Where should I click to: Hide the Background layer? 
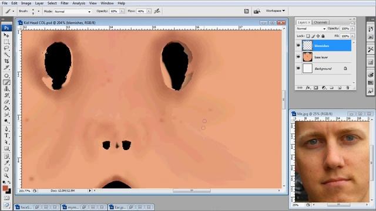click(298, 69)
